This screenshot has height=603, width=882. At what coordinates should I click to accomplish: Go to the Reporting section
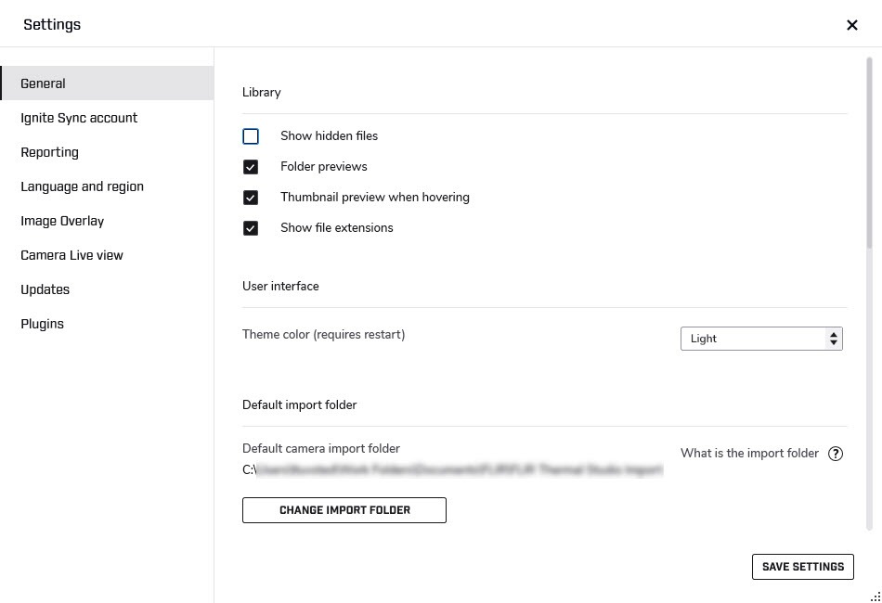click(x=49, y=152)
